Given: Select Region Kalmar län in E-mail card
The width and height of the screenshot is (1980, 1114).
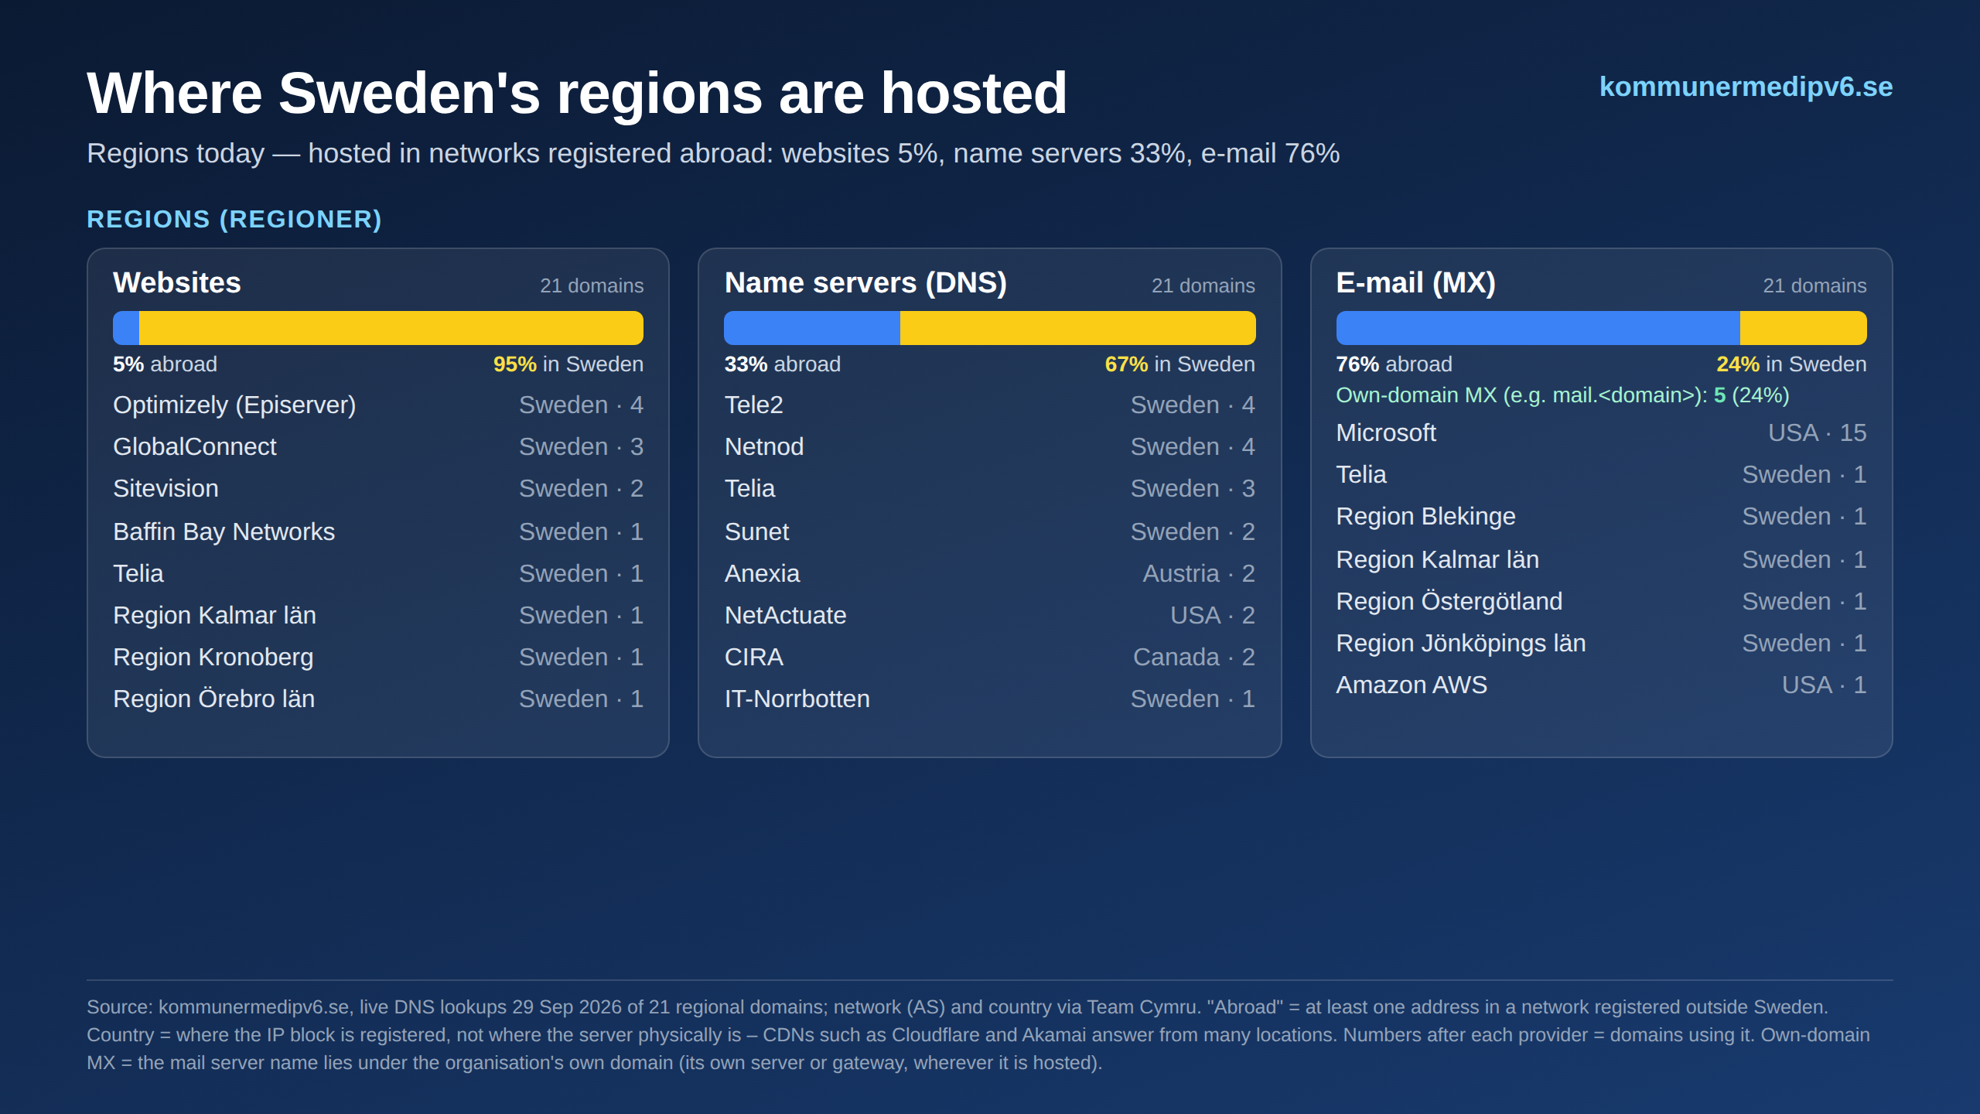Looking at the screenshot, I should click(1601, 559).
